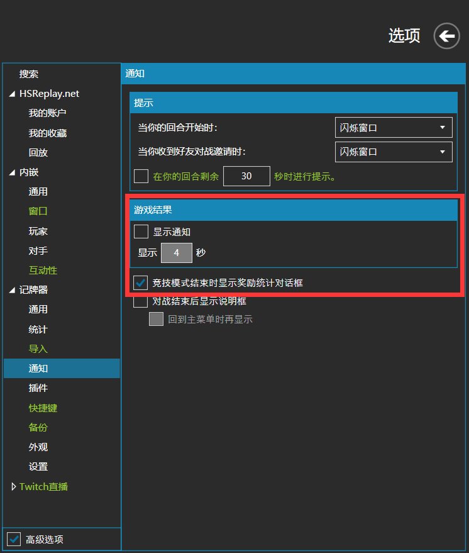This screenshot has height=553, width=469.
Task: Open 我的账户 settings page
Action: (x=47, y=113)
